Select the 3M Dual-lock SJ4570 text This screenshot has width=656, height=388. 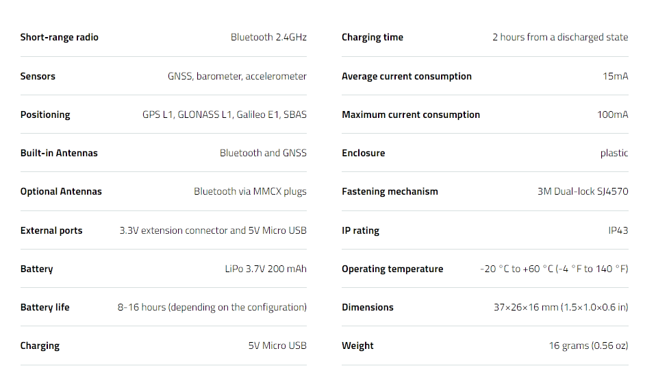[583, 191]
